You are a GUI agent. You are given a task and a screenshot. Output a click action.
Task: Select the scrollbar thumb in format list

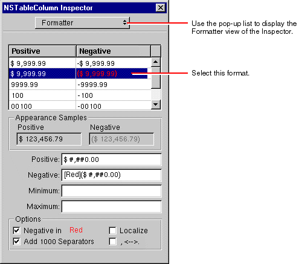click(156, 78)
